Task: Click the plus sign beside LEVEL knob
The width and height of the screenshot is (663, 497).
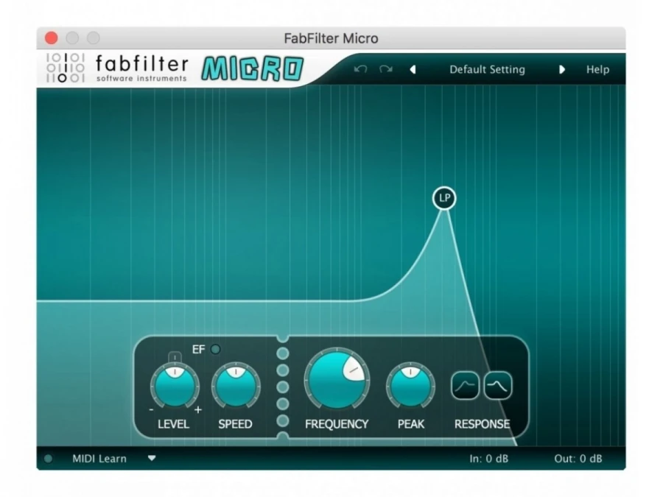Action: pyautogui.click(x=198, y=409)
